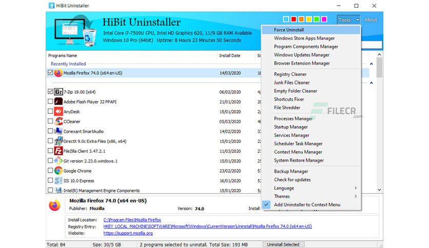Check the CCleaner checkbox

point(50,121)
